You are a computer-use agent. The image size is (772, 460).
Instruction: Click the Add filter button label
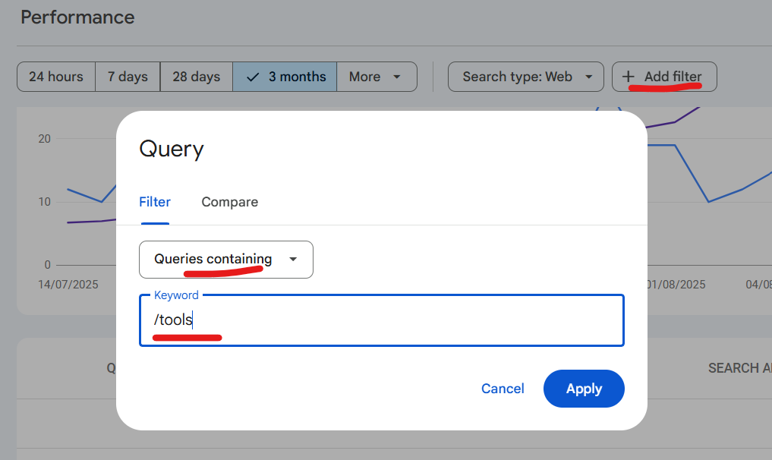coord(673,77)
